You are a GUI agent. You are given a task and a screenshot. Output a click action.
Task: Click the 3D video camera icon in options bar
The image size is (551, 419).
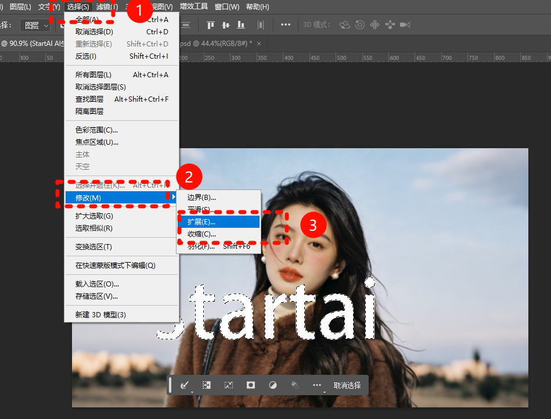(x=405, y=24)
